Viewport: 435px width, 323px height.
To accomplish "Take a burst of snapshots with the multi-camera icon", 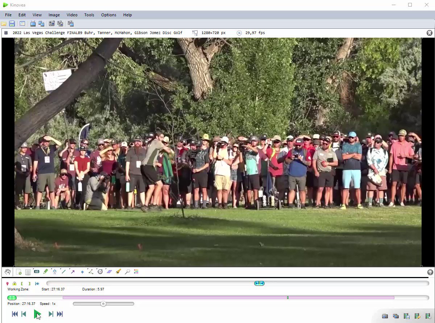I will (x=396, y=316).
